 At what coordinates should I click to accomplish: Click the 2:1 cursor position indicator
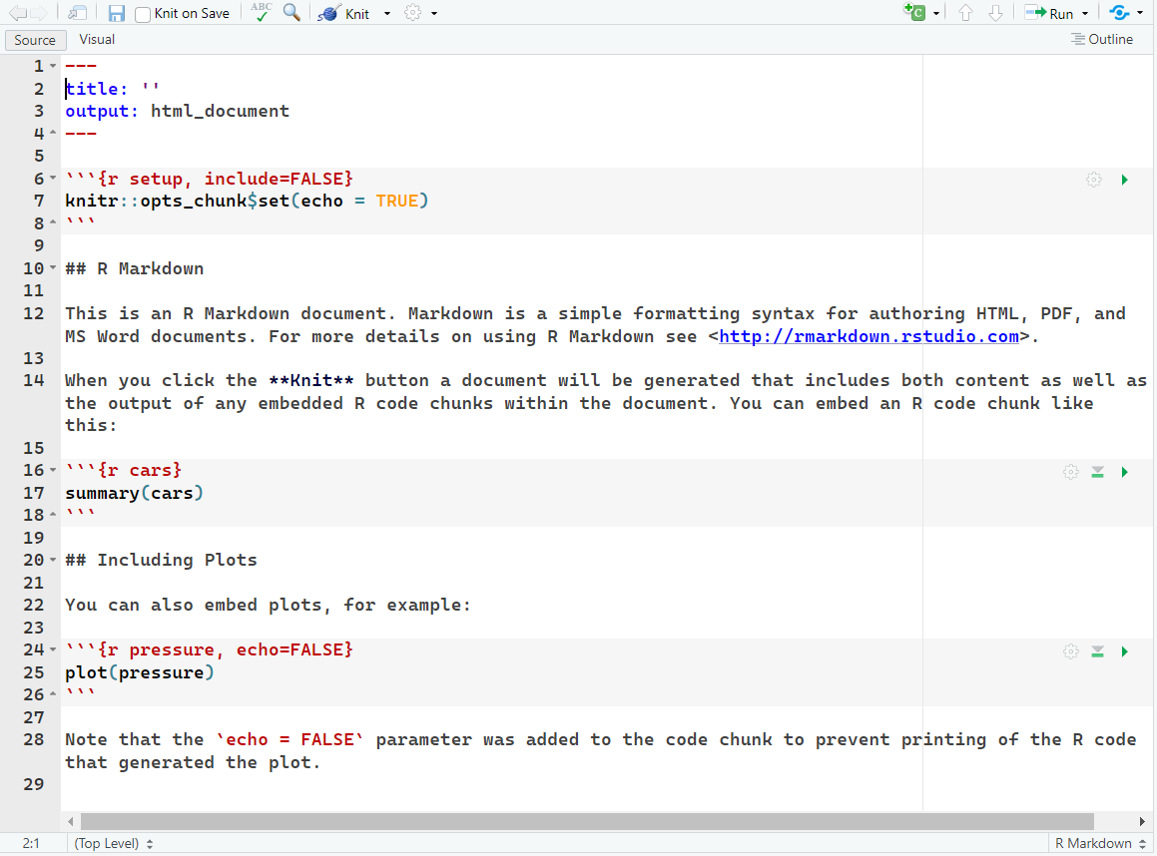tap(31, 843)
